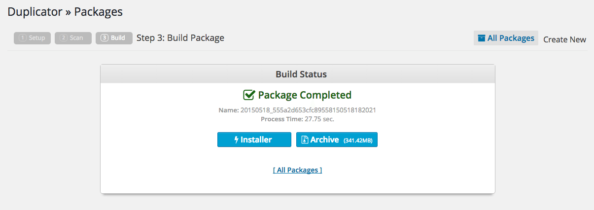Click the number 1 badge on Setup
The image size is (594, 210).
pyautogui.click(x=23, y=38)
